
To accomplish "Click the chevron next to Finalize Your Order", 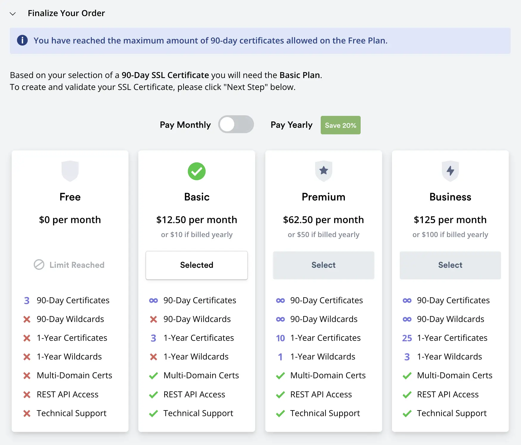I will [13, 13].
